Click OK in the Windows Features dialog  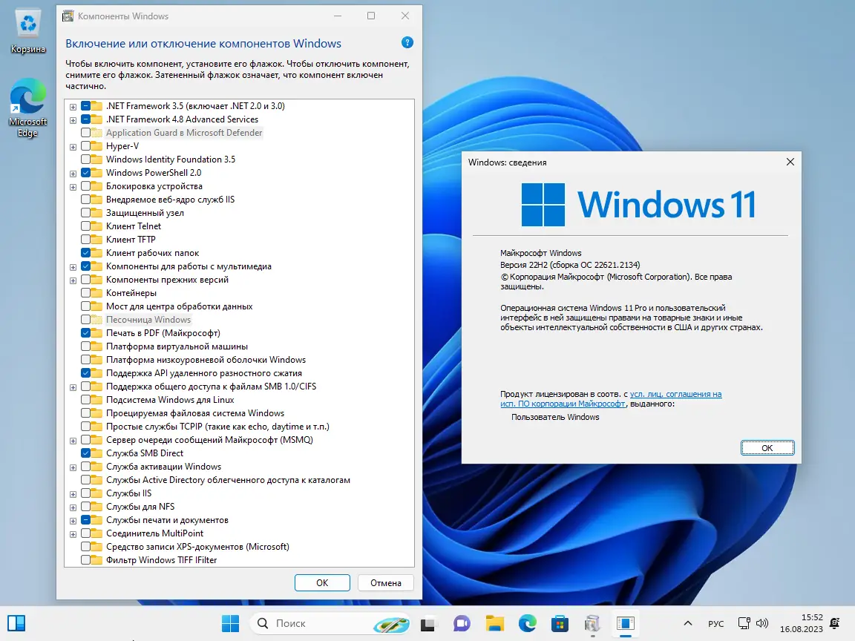click(x=322, y=582)
